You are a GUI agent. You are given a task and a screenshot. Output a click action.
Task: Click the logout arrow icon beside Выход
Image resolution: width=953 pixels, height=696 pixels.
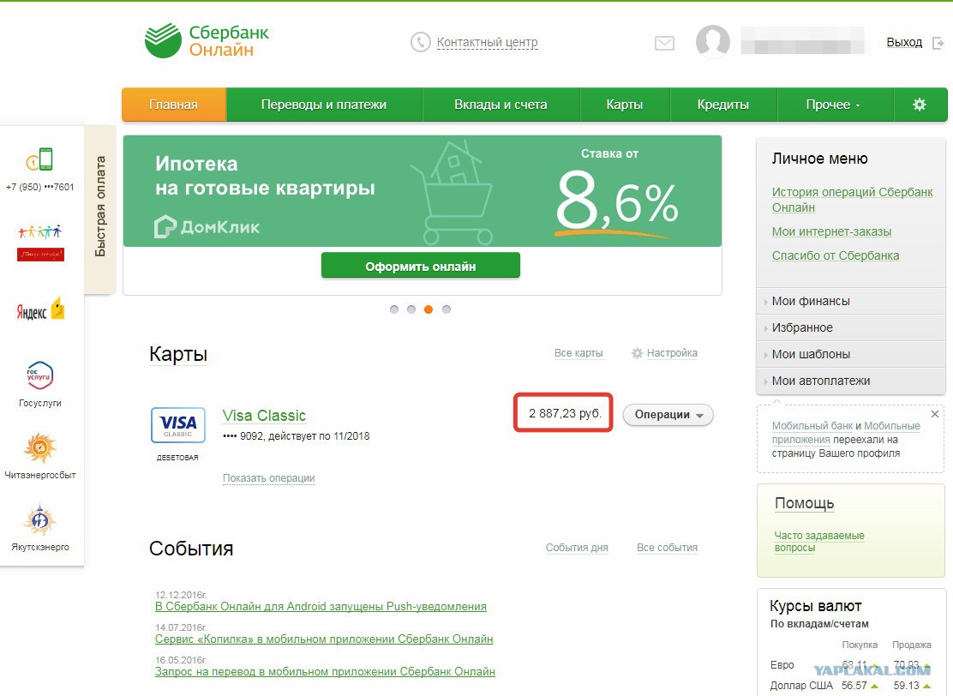[938, 43]
